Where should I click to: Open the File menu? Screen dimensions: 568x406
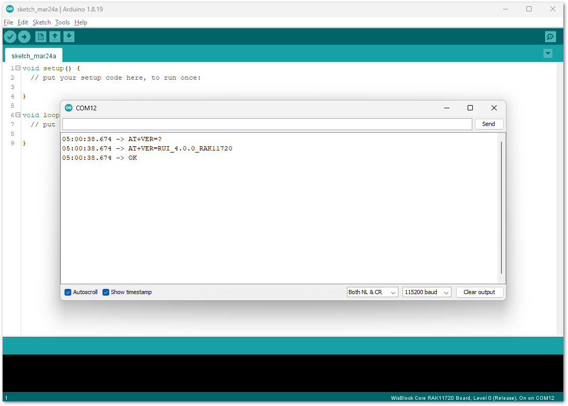[8, 22]
